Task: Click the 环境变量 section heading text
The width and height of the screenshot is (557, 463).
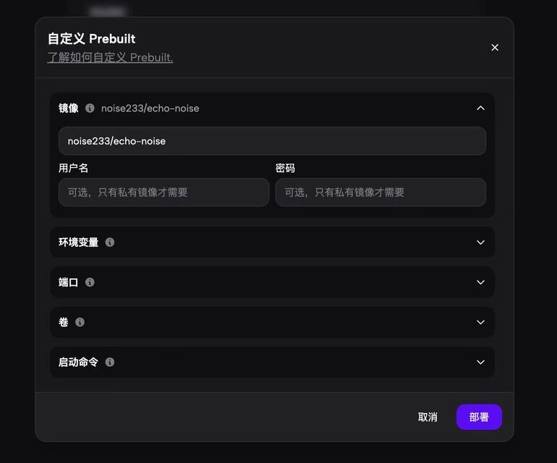Action: point(79,242)
